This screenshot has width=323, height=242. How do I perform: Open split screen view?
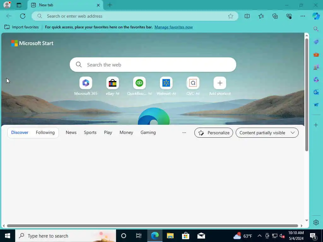(247, 16)
